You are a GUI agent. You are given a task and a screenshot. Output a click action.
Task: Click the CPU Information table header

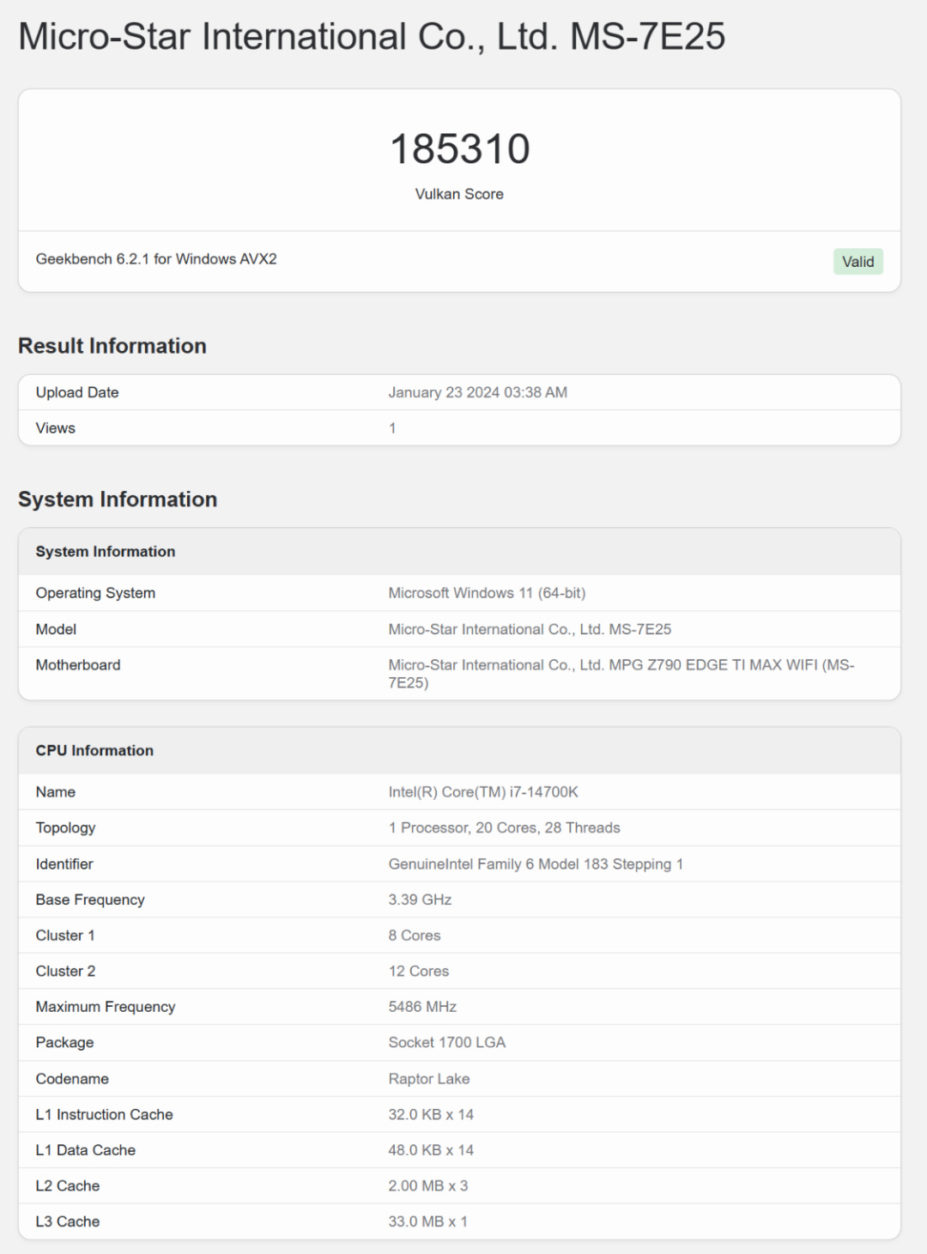click(x=94, y=750)
